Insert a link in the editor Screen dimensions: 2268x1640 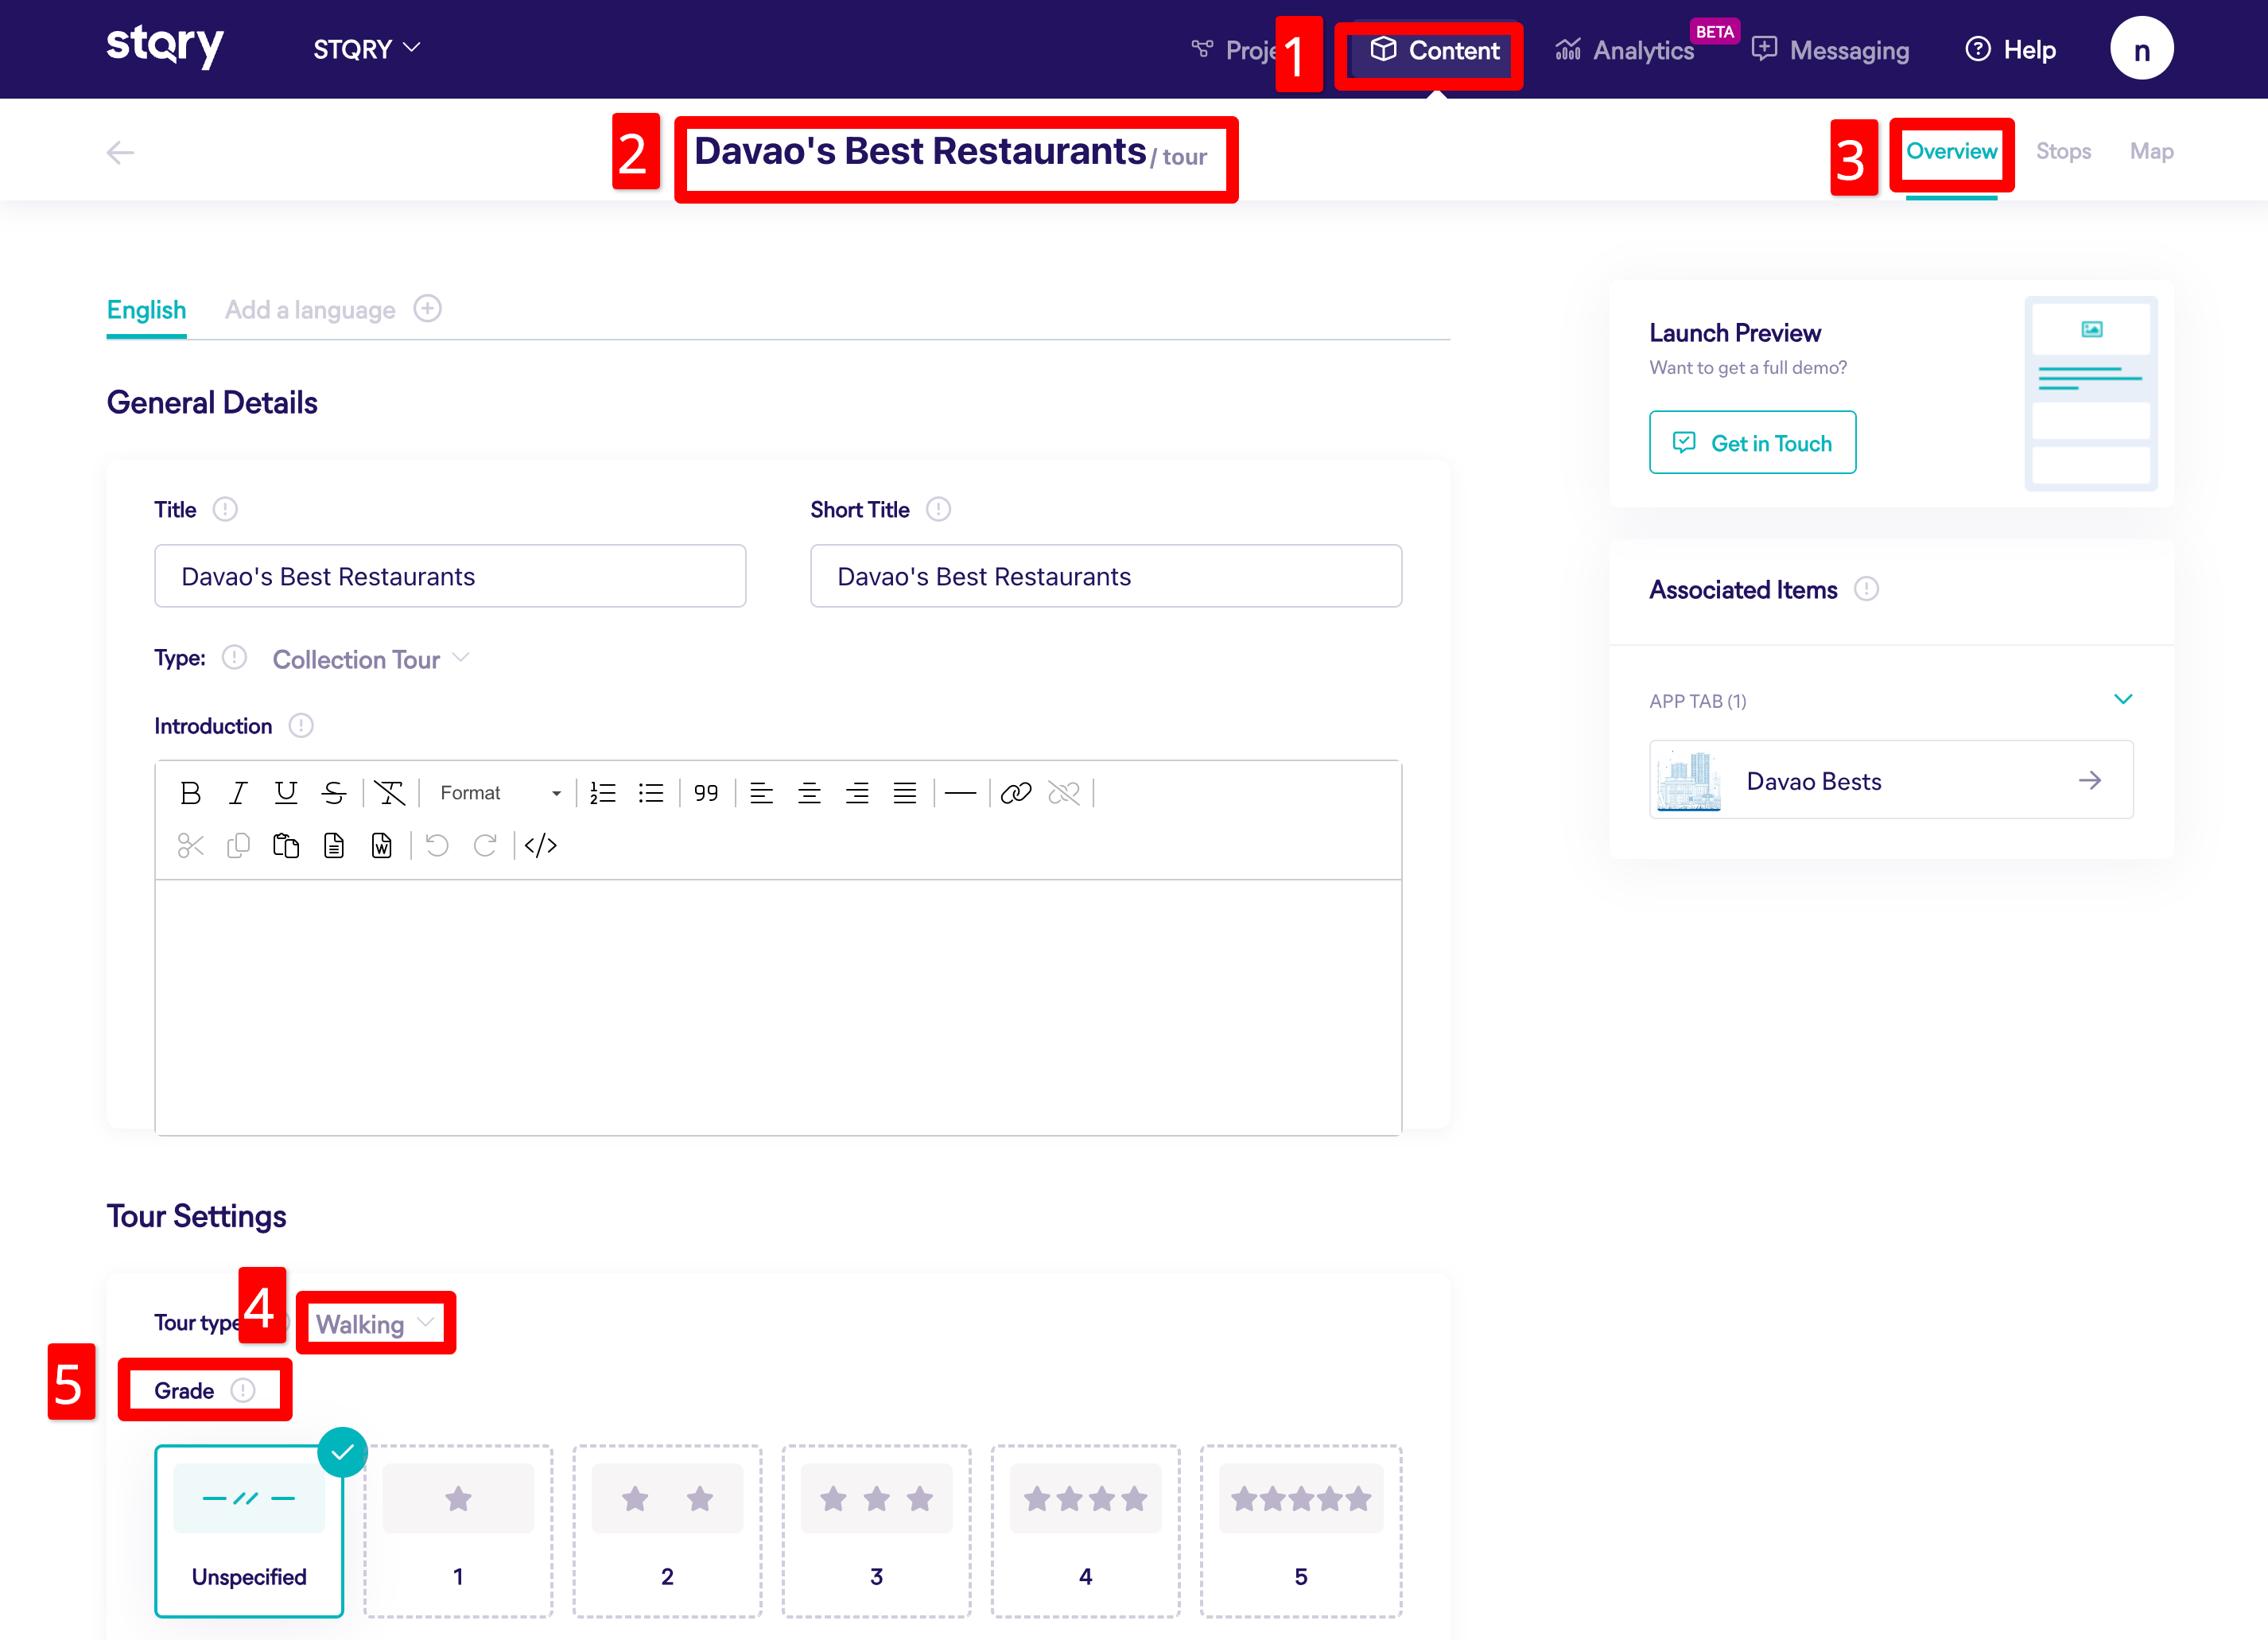tap(1015, 793)
